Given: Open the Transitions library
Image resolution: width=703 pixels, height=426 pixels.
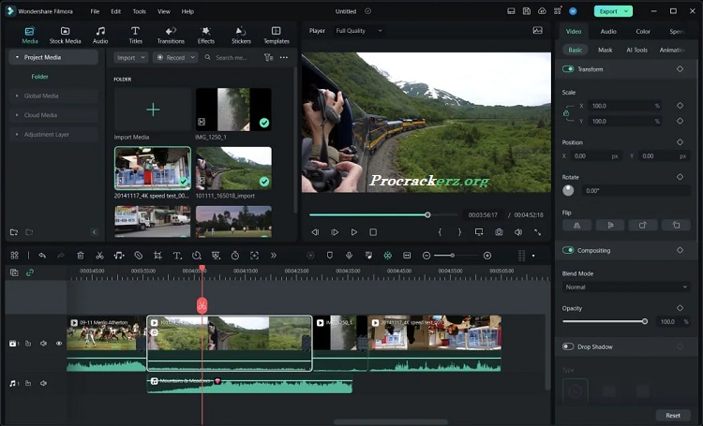Looking at the screenshot, I should click(x=171, y=35).
